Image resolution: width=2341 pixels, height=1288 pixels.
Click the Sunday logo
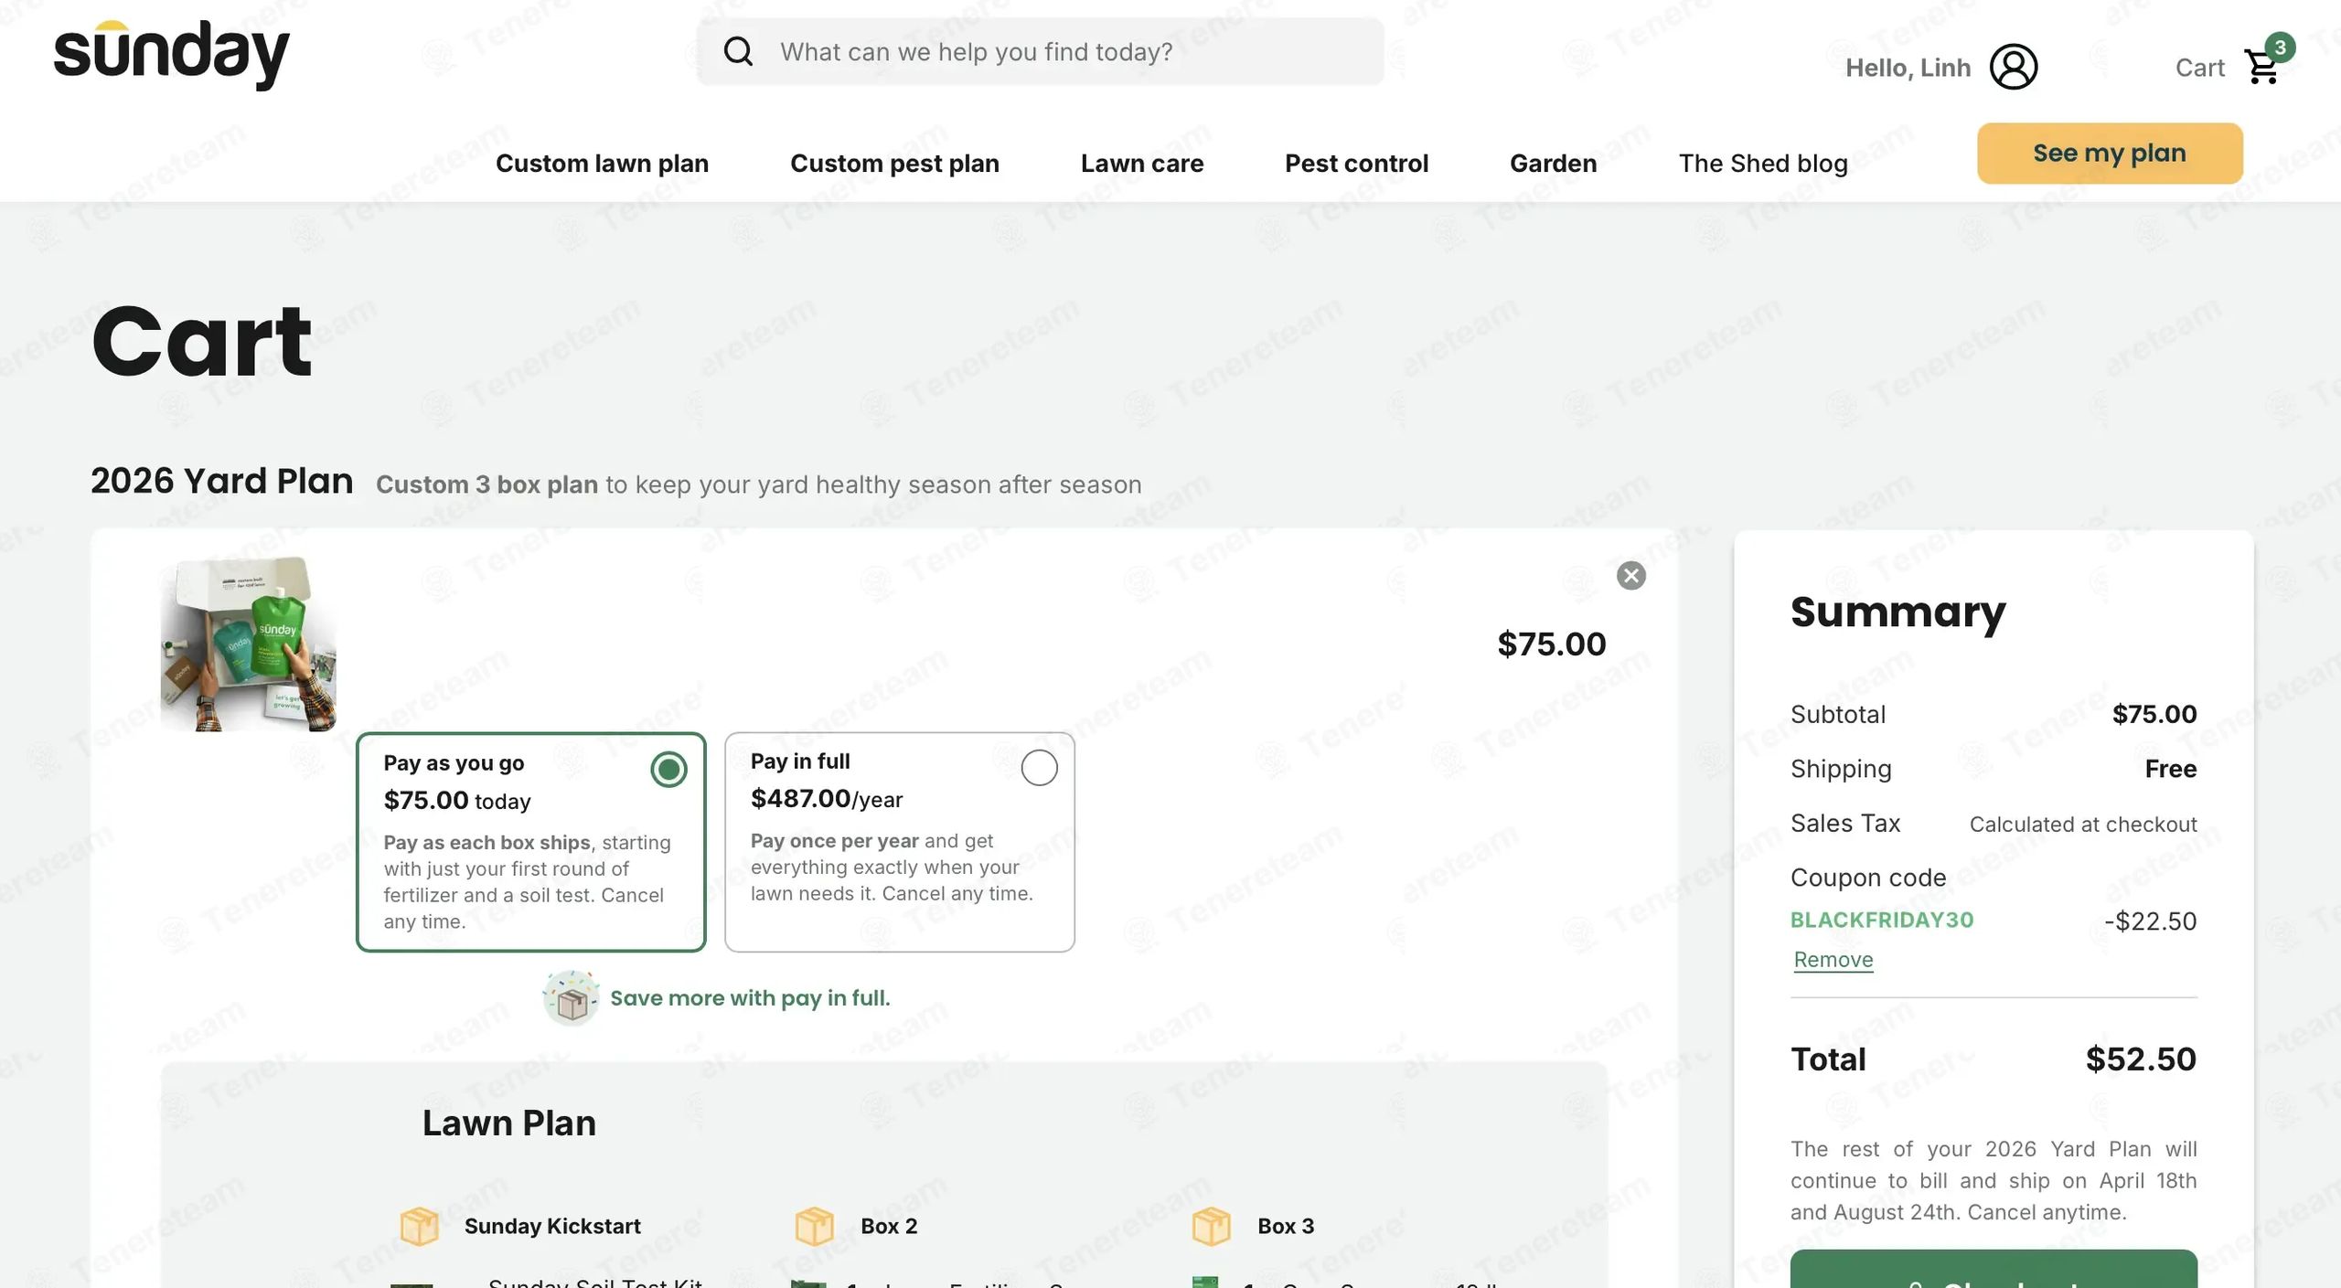pos(172,55)
